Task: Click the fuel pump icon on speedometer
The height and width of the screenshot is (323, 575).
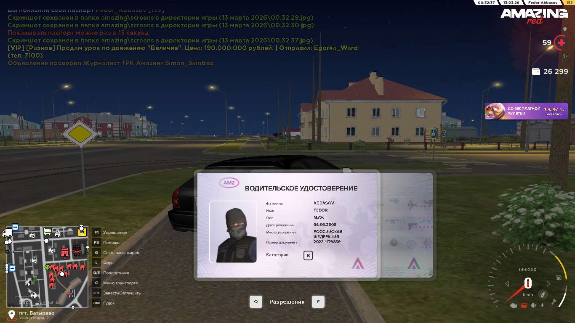Action: coord(559,278)
